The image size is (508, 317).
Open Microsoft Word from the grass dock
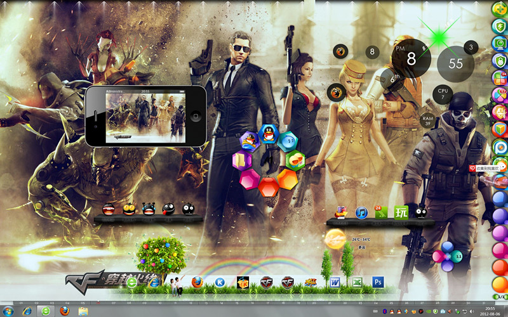[335, 282]
